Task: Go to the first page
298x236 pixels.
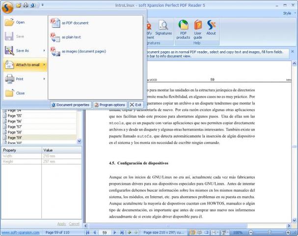Action: 87,233
